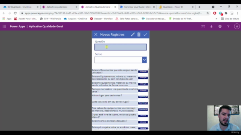This screenshot has width=241, height=135.
Task: Open the Apps bookmarks shortcut
Action: pos(7,19)
